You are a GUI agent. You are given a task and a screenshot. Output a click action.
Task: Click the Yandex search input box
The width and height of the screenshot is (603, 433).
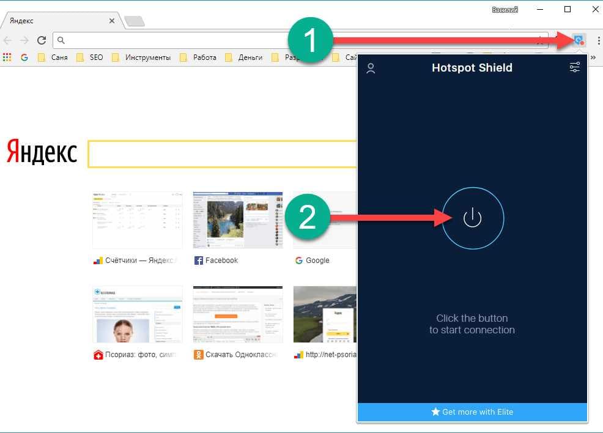[x=222, y=154]
